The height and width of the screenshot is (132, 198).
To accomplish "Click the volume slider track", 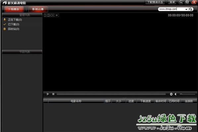I will pos(188,94).
